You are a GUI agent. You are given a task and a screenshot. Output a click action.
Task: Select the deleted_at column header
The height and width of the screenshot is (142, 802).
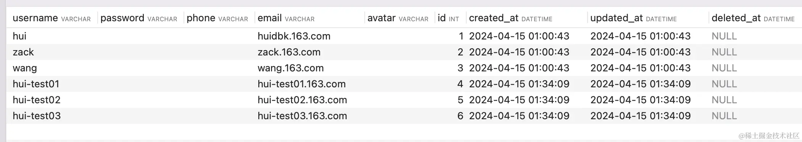753,18
